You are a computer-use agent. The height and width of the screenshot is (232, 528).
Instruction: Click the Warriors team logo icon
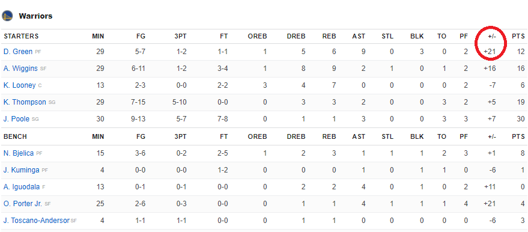click(7, 16)
